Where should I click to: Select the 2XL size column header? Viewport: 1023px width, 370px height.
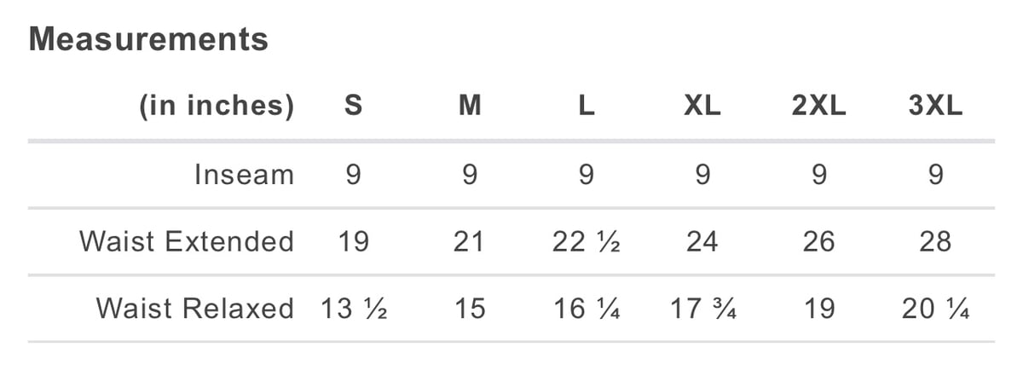tap(818, 106)
